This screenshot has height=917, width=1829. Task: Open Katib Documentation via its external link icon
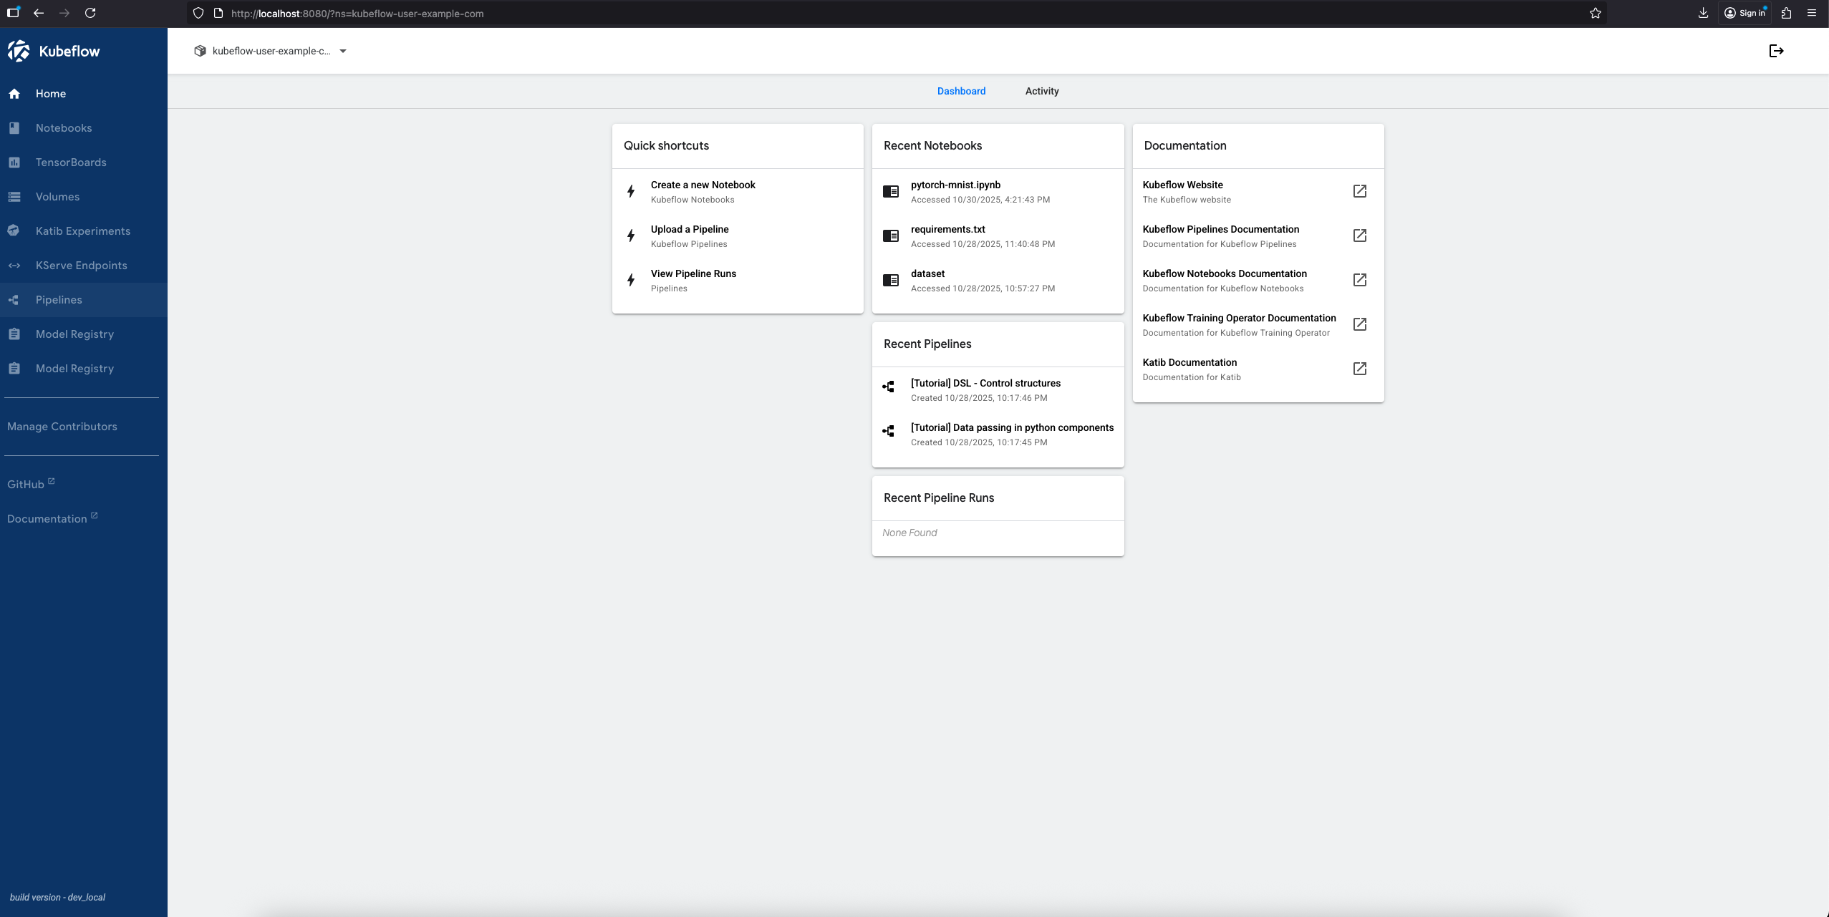click(1359, 369)
